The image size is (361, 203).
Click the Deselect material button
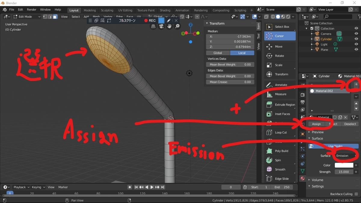click(350, 124)
